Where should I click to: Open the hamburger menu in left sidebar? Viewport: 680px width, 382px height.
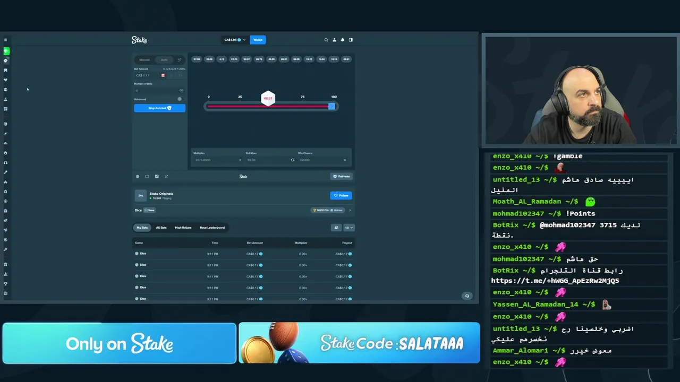[5, 40]
